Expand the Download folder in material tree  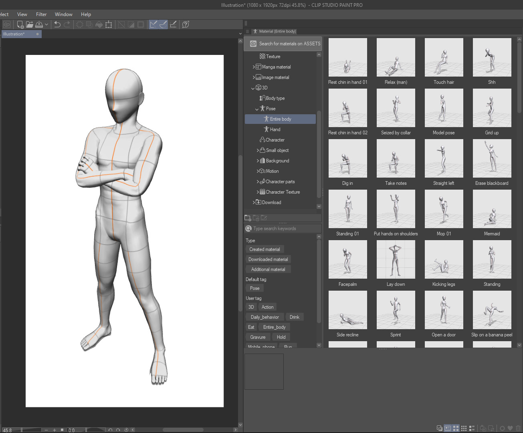coord(254,202)
